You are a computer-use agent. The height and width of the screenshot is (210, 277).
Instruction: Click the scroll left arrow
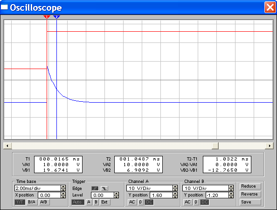click(7, 146)
